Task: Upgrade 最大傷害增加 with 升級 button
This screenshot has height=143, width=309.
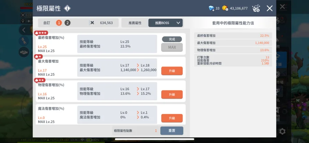Action: click(x=172, y=71)
